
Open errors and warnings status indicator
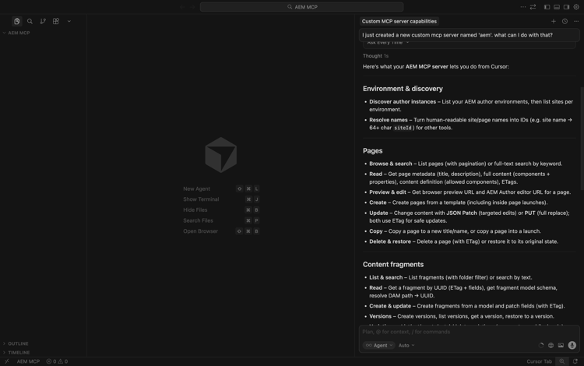pos(57,361)
